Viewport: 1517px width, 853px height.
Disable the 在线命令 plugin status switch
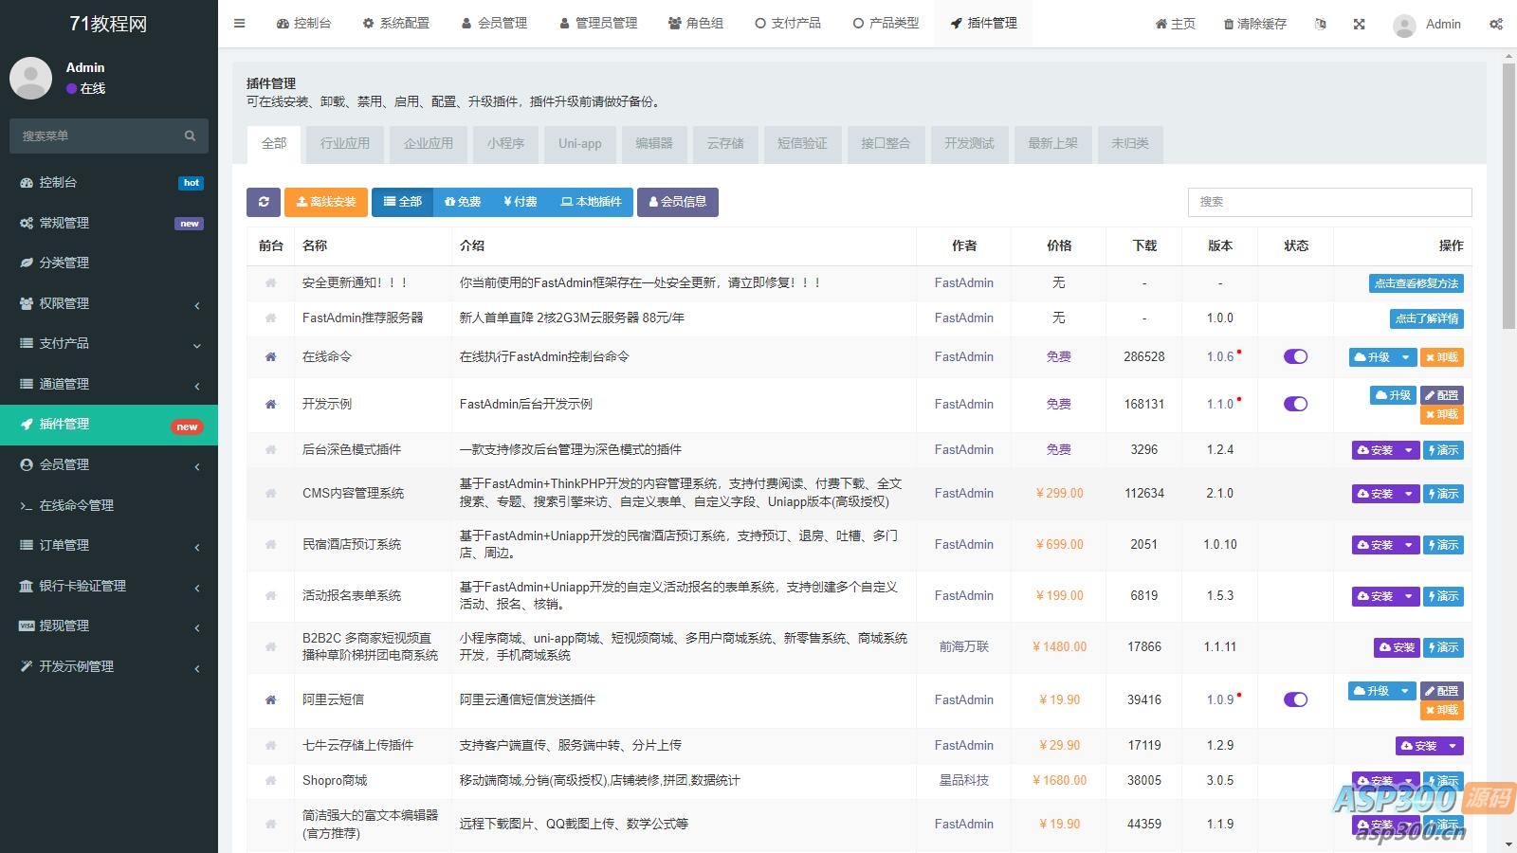point(1295,357)
